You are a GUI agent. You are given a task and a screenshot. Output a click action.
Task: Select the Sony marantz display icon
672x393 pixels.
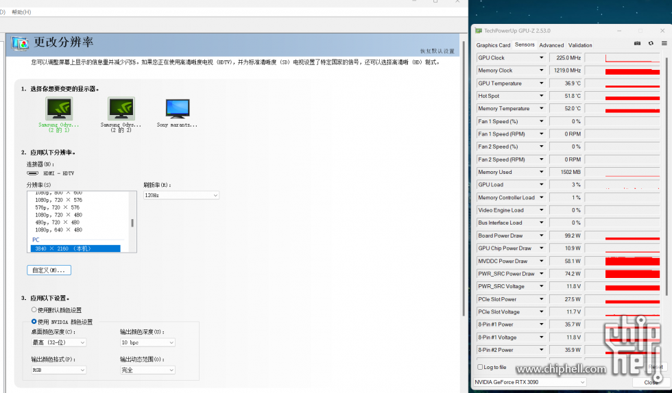(x=178, y=109)
